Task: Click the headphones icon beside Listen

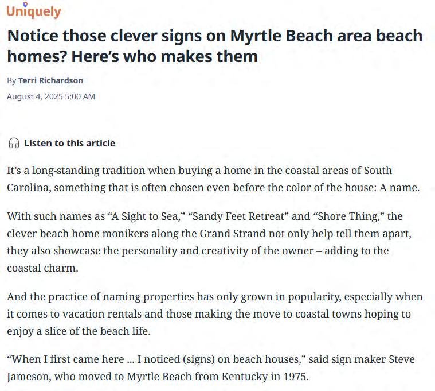Action: (x=14, y=143)
